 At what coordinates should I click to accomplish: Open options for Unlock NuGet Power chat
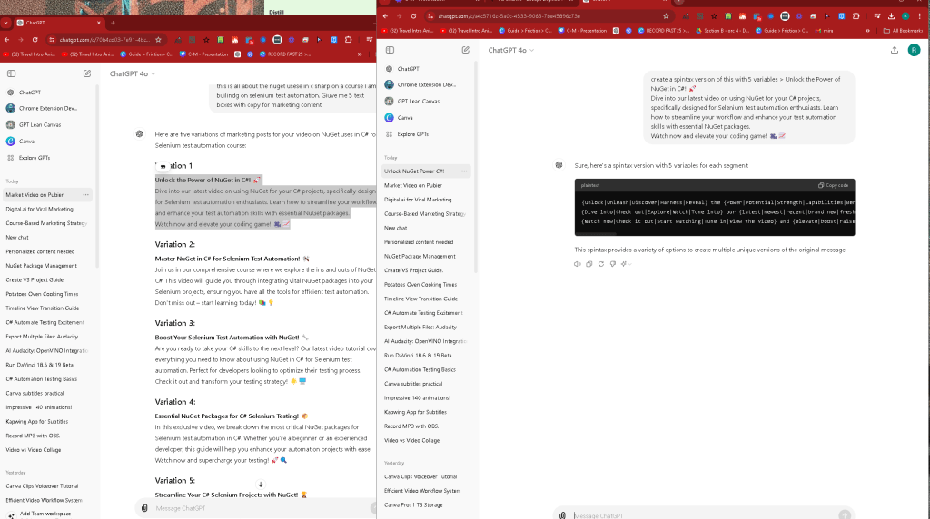(464, 171)
